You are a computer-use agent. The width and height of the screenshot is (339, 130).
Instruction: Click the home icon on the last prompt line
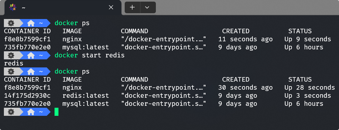pos(31,112)
